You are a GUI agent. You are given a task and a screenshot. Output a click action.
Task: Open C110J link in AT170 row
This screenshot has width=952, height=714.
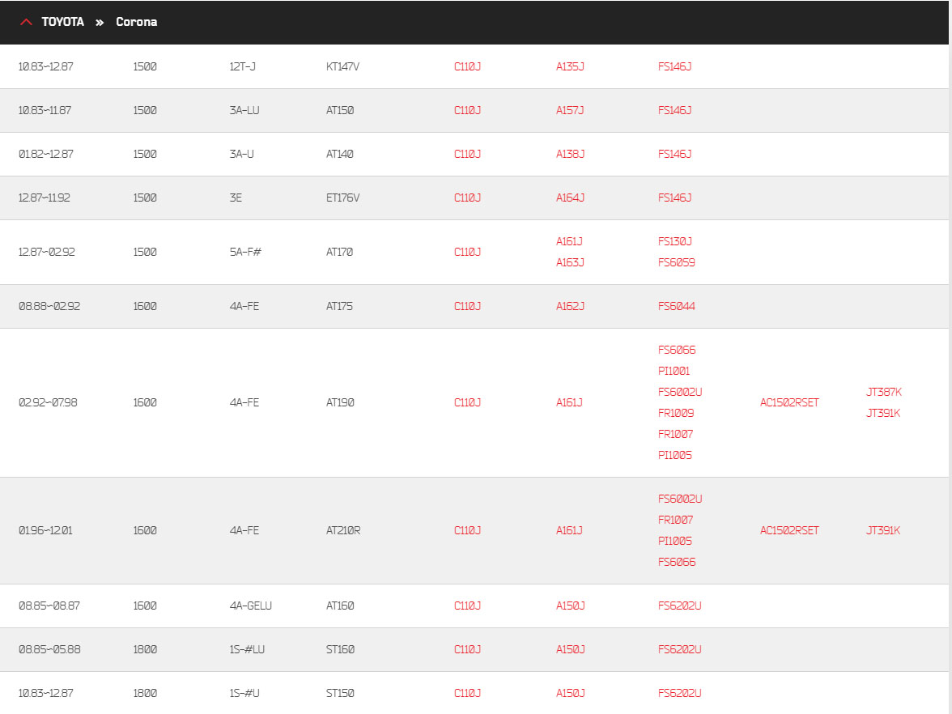tap(468, 252)
